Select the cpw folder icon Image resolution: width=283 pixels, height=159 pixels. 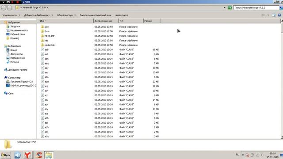point(42,26)
